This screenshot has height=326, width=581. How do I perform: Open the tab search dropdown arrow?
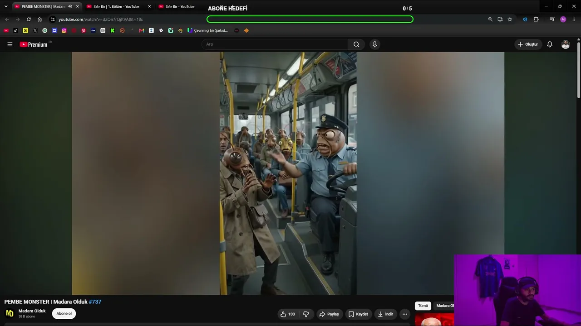click(x=6, y=7)
